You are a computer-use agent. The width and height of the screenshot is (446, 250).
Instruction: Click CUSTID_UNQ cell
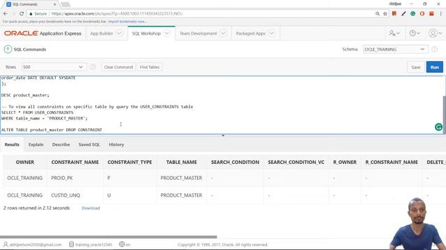pos(66,195)
